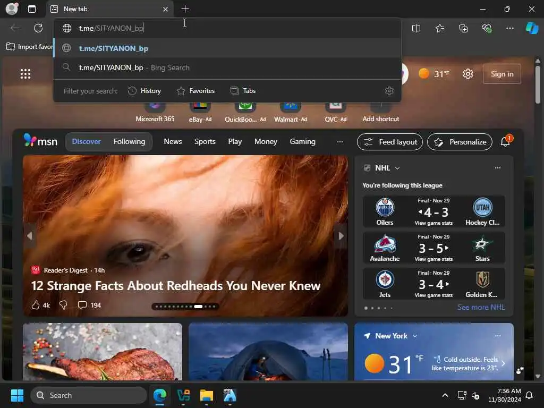The image size is (544, 408).
Task: Filter search by History
Action: (144, 91)
